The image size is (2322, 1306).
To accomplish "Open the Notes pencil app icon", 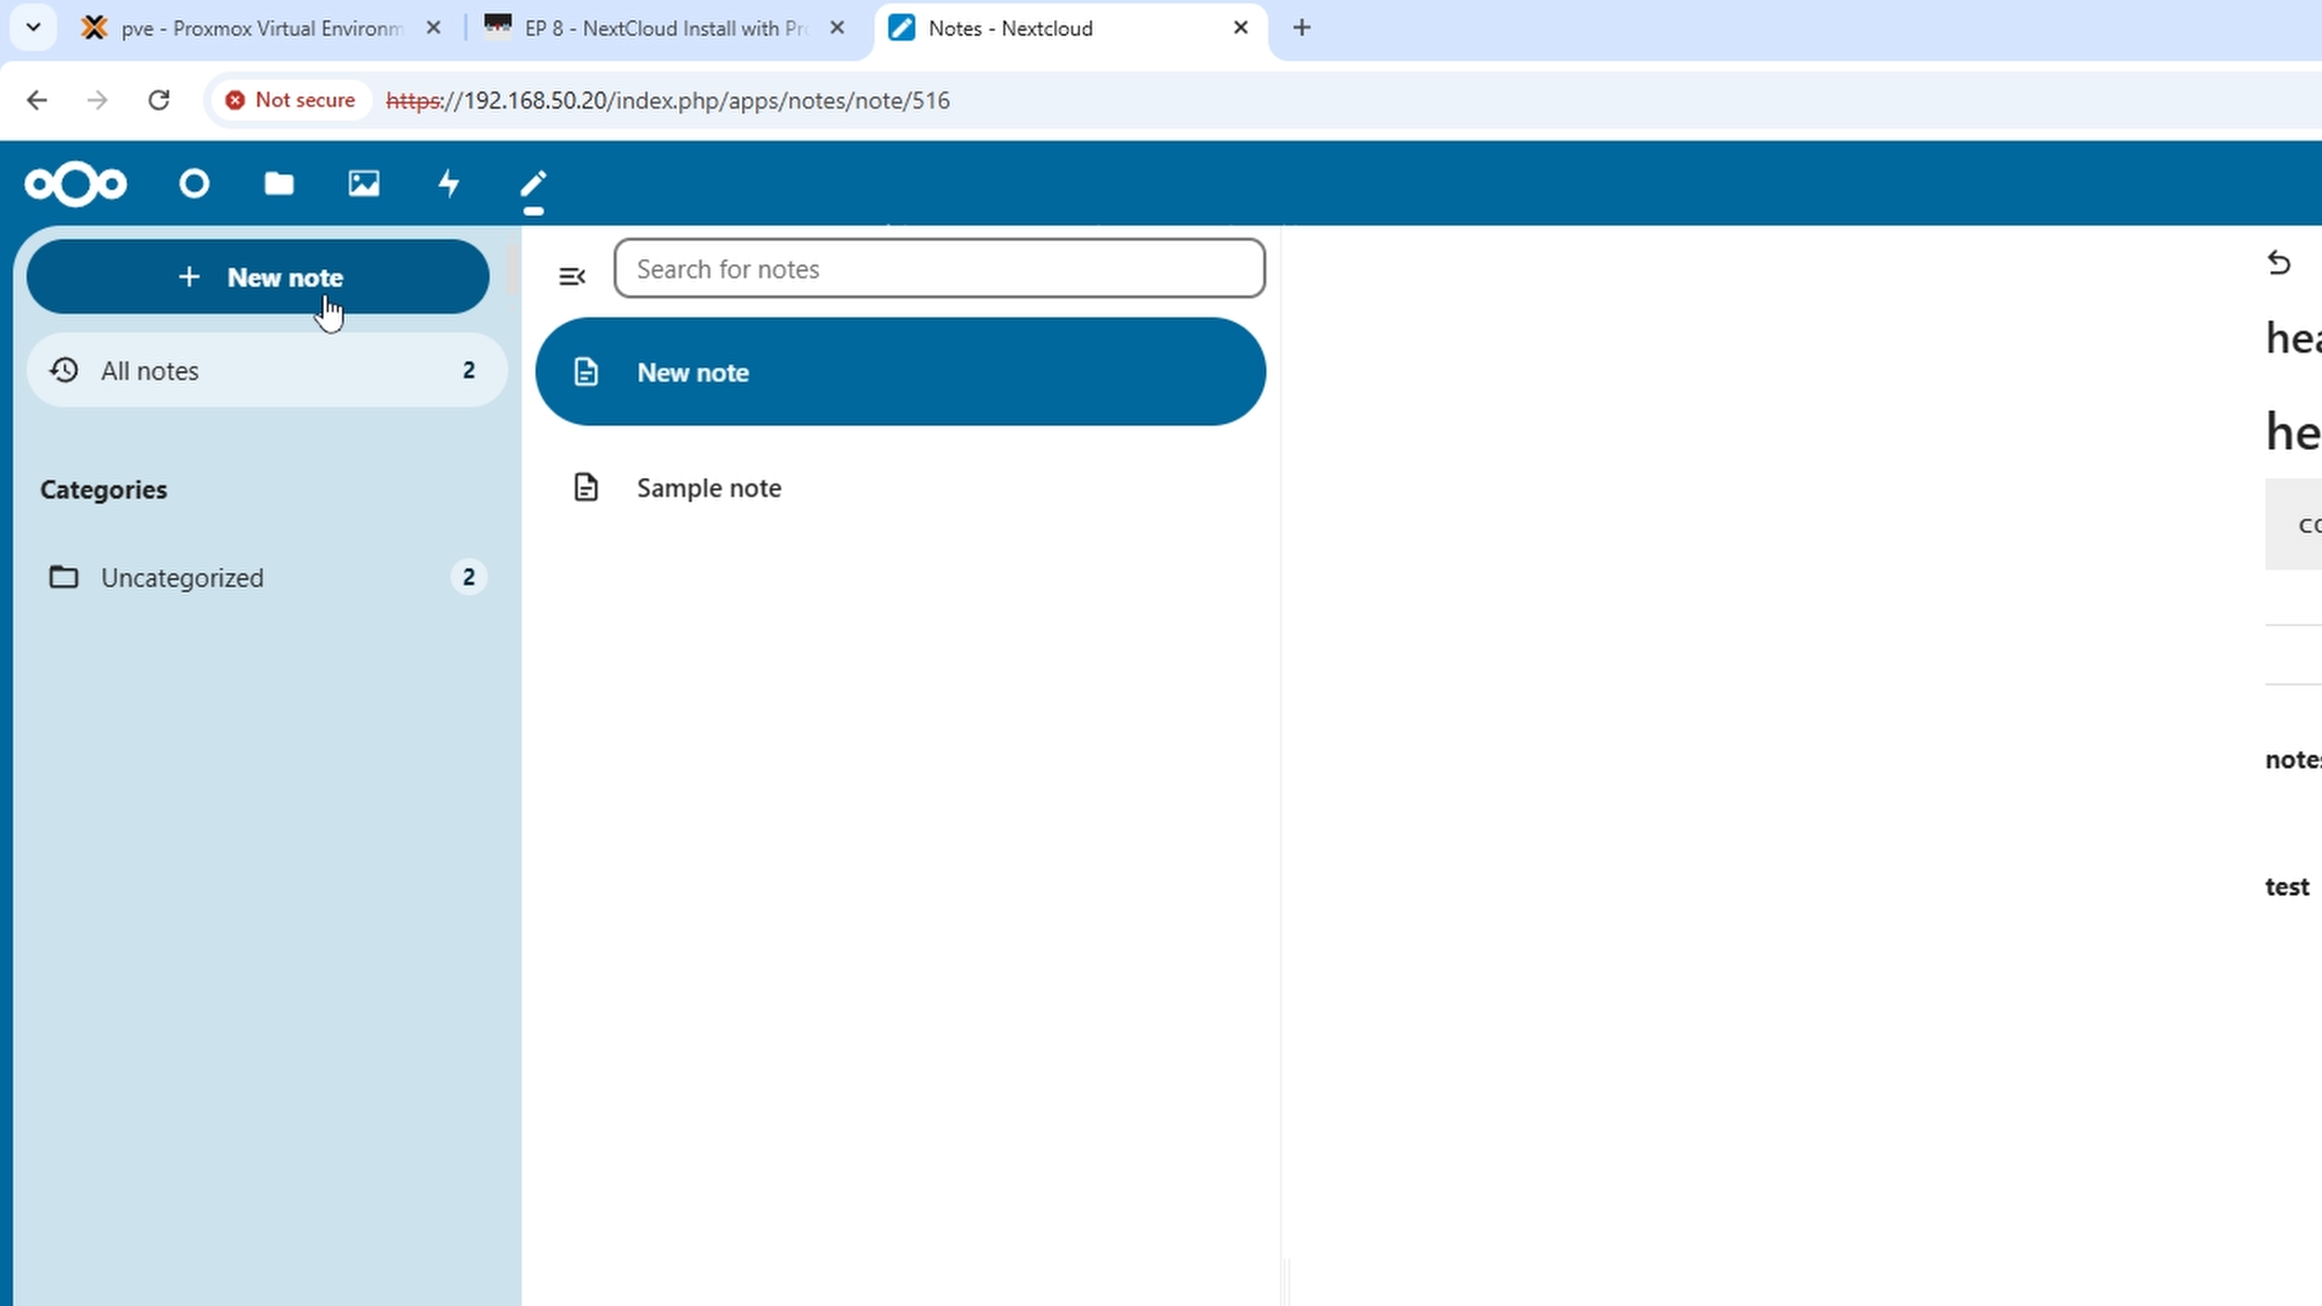I will 533,186.
